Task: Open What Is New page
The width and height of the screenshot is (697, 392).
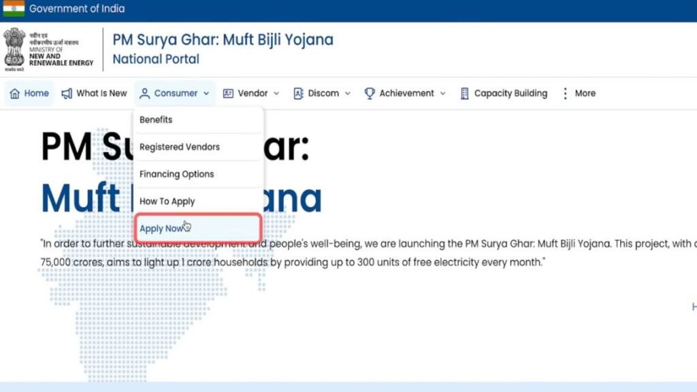Action: [101, 93]
